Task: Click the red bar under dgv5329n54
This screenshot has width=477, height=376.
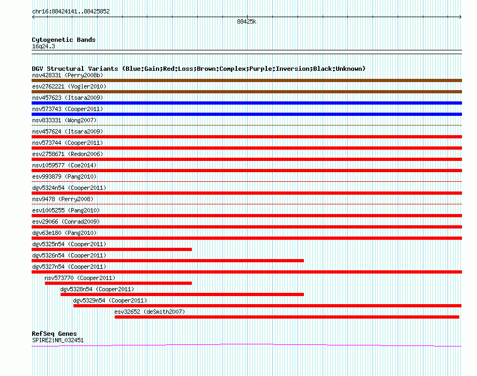Action: click(267, 306)
